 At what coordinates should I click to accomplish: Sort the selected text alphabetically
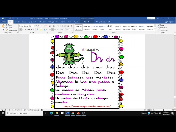pyautogui.click(x=68, y=26)
